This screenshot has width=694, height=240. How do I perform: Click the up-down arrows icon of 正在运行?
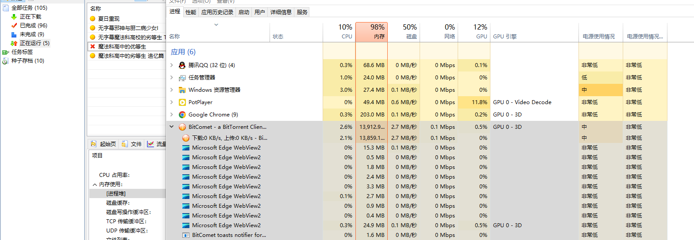(14, 43)
